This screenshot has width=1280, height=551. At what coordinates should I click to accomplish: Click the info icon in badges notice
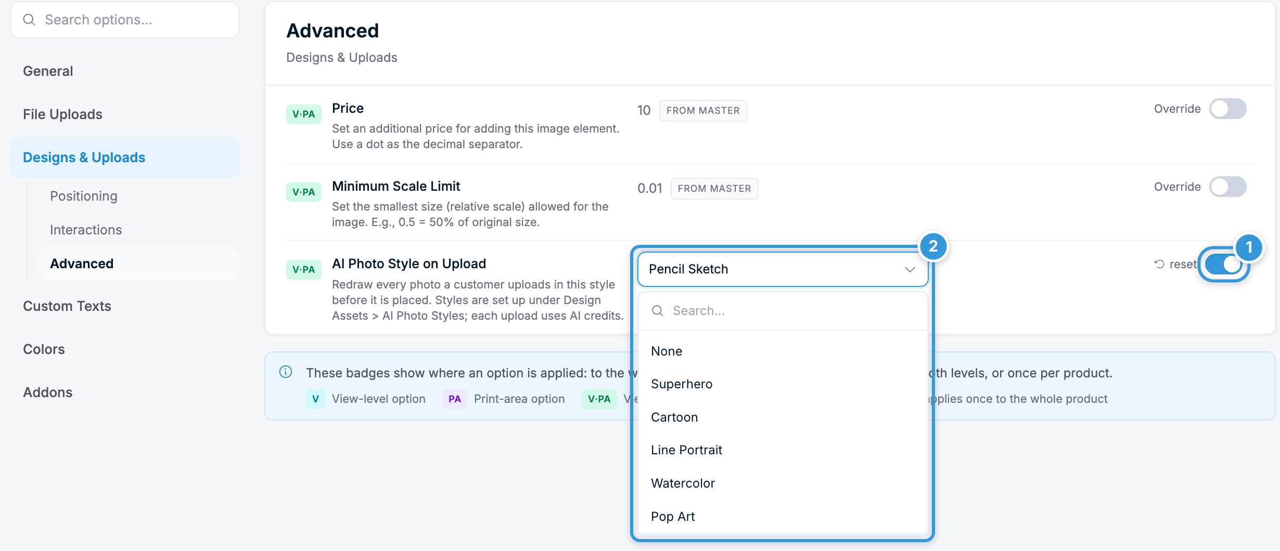pyautogui.click(x=286, y=372)
